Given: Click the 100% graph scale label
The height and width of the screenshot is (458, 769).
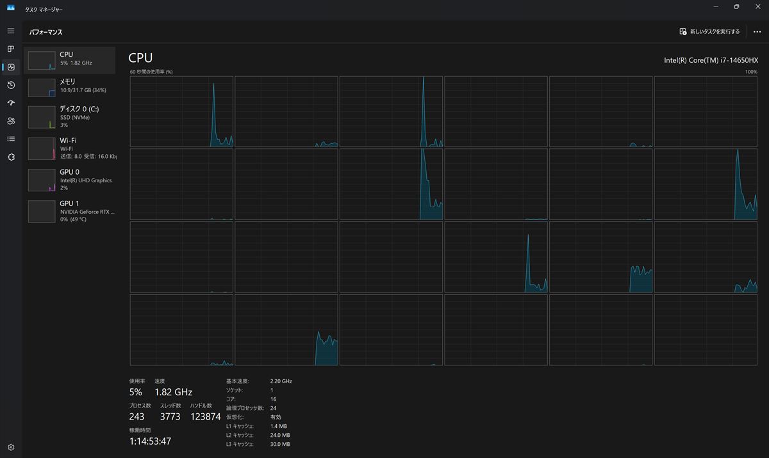Looking at the screenshot, I should point(751,72).
